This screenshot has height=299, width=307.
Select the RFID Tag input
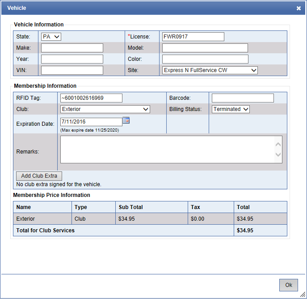(x=91, y=98)
